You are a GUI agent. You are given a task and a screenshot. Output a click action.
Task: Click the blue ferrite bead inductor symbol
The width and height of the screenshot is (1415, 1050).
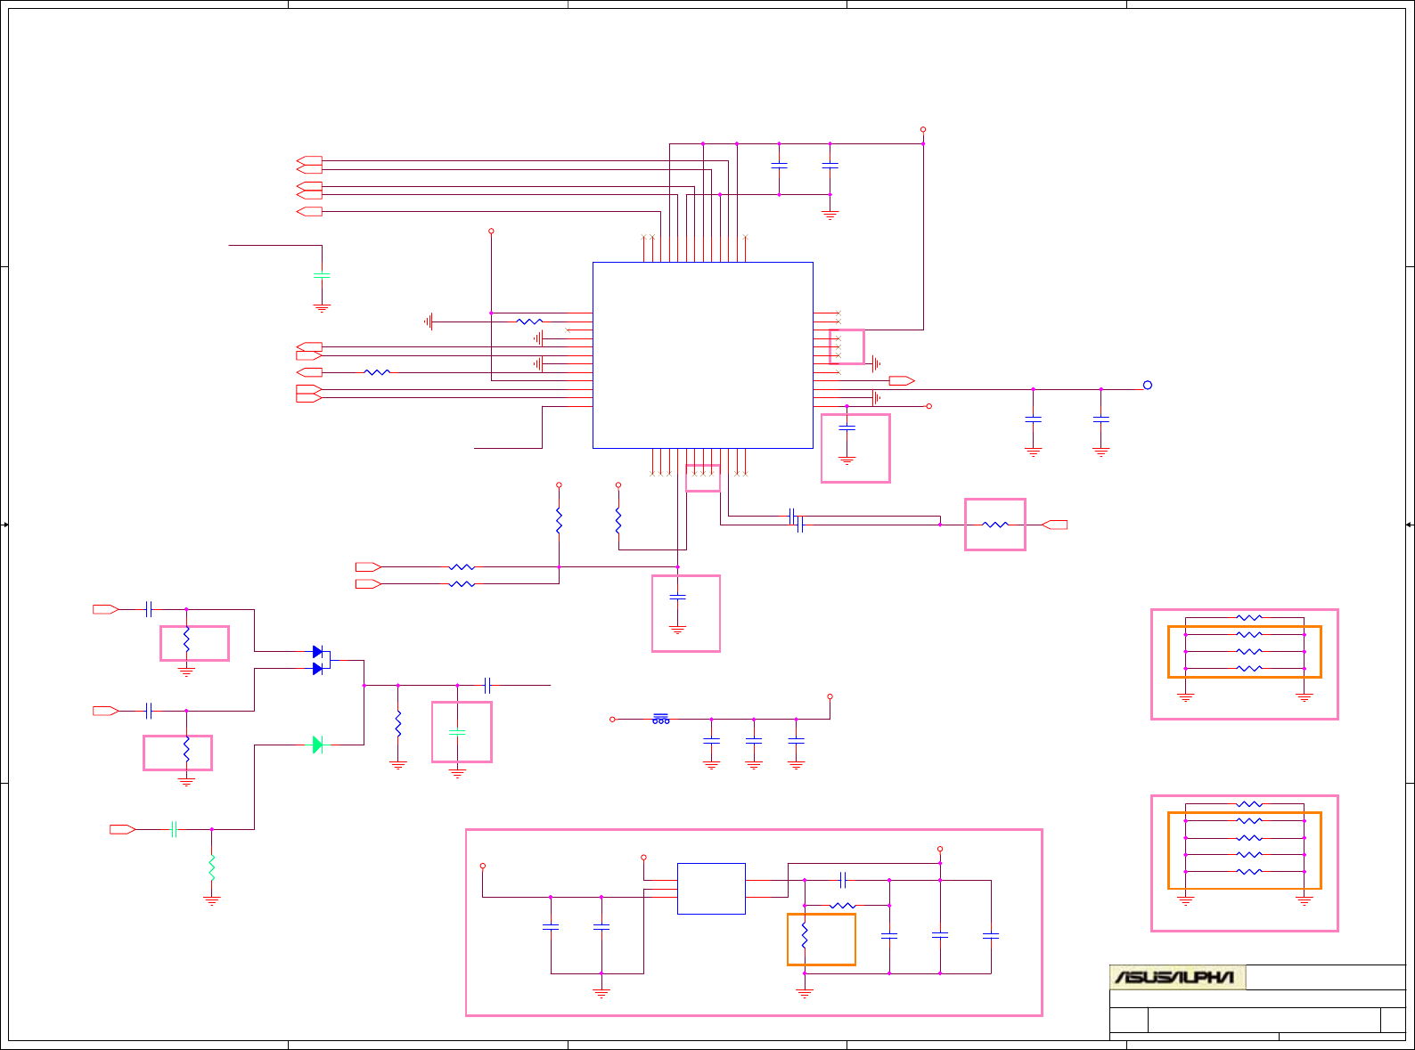click(x=661, y=718)
